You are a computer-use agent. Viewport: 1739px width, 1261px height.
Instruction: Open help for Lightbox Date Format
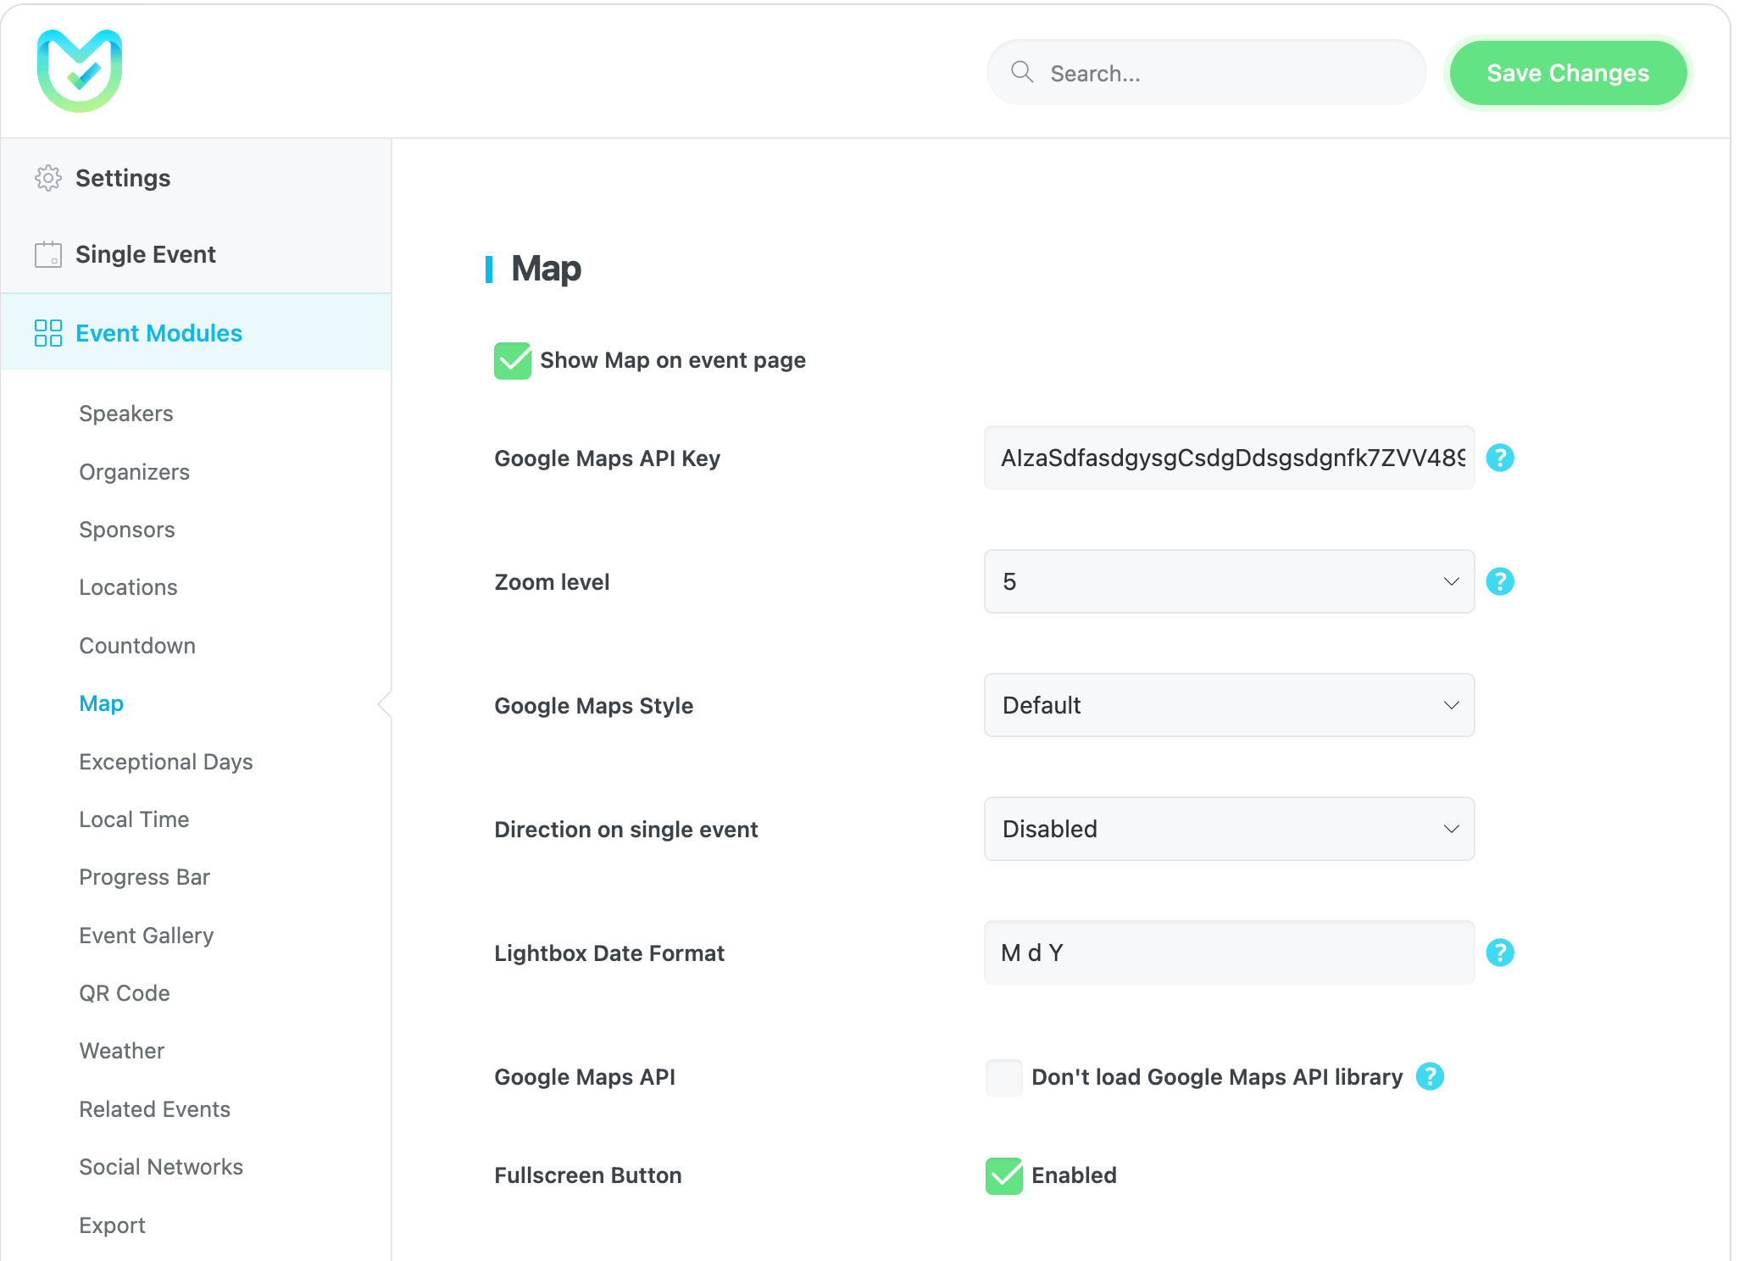1500,953
